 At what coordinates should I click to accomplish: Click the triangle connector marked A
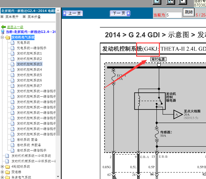point(177,114)
